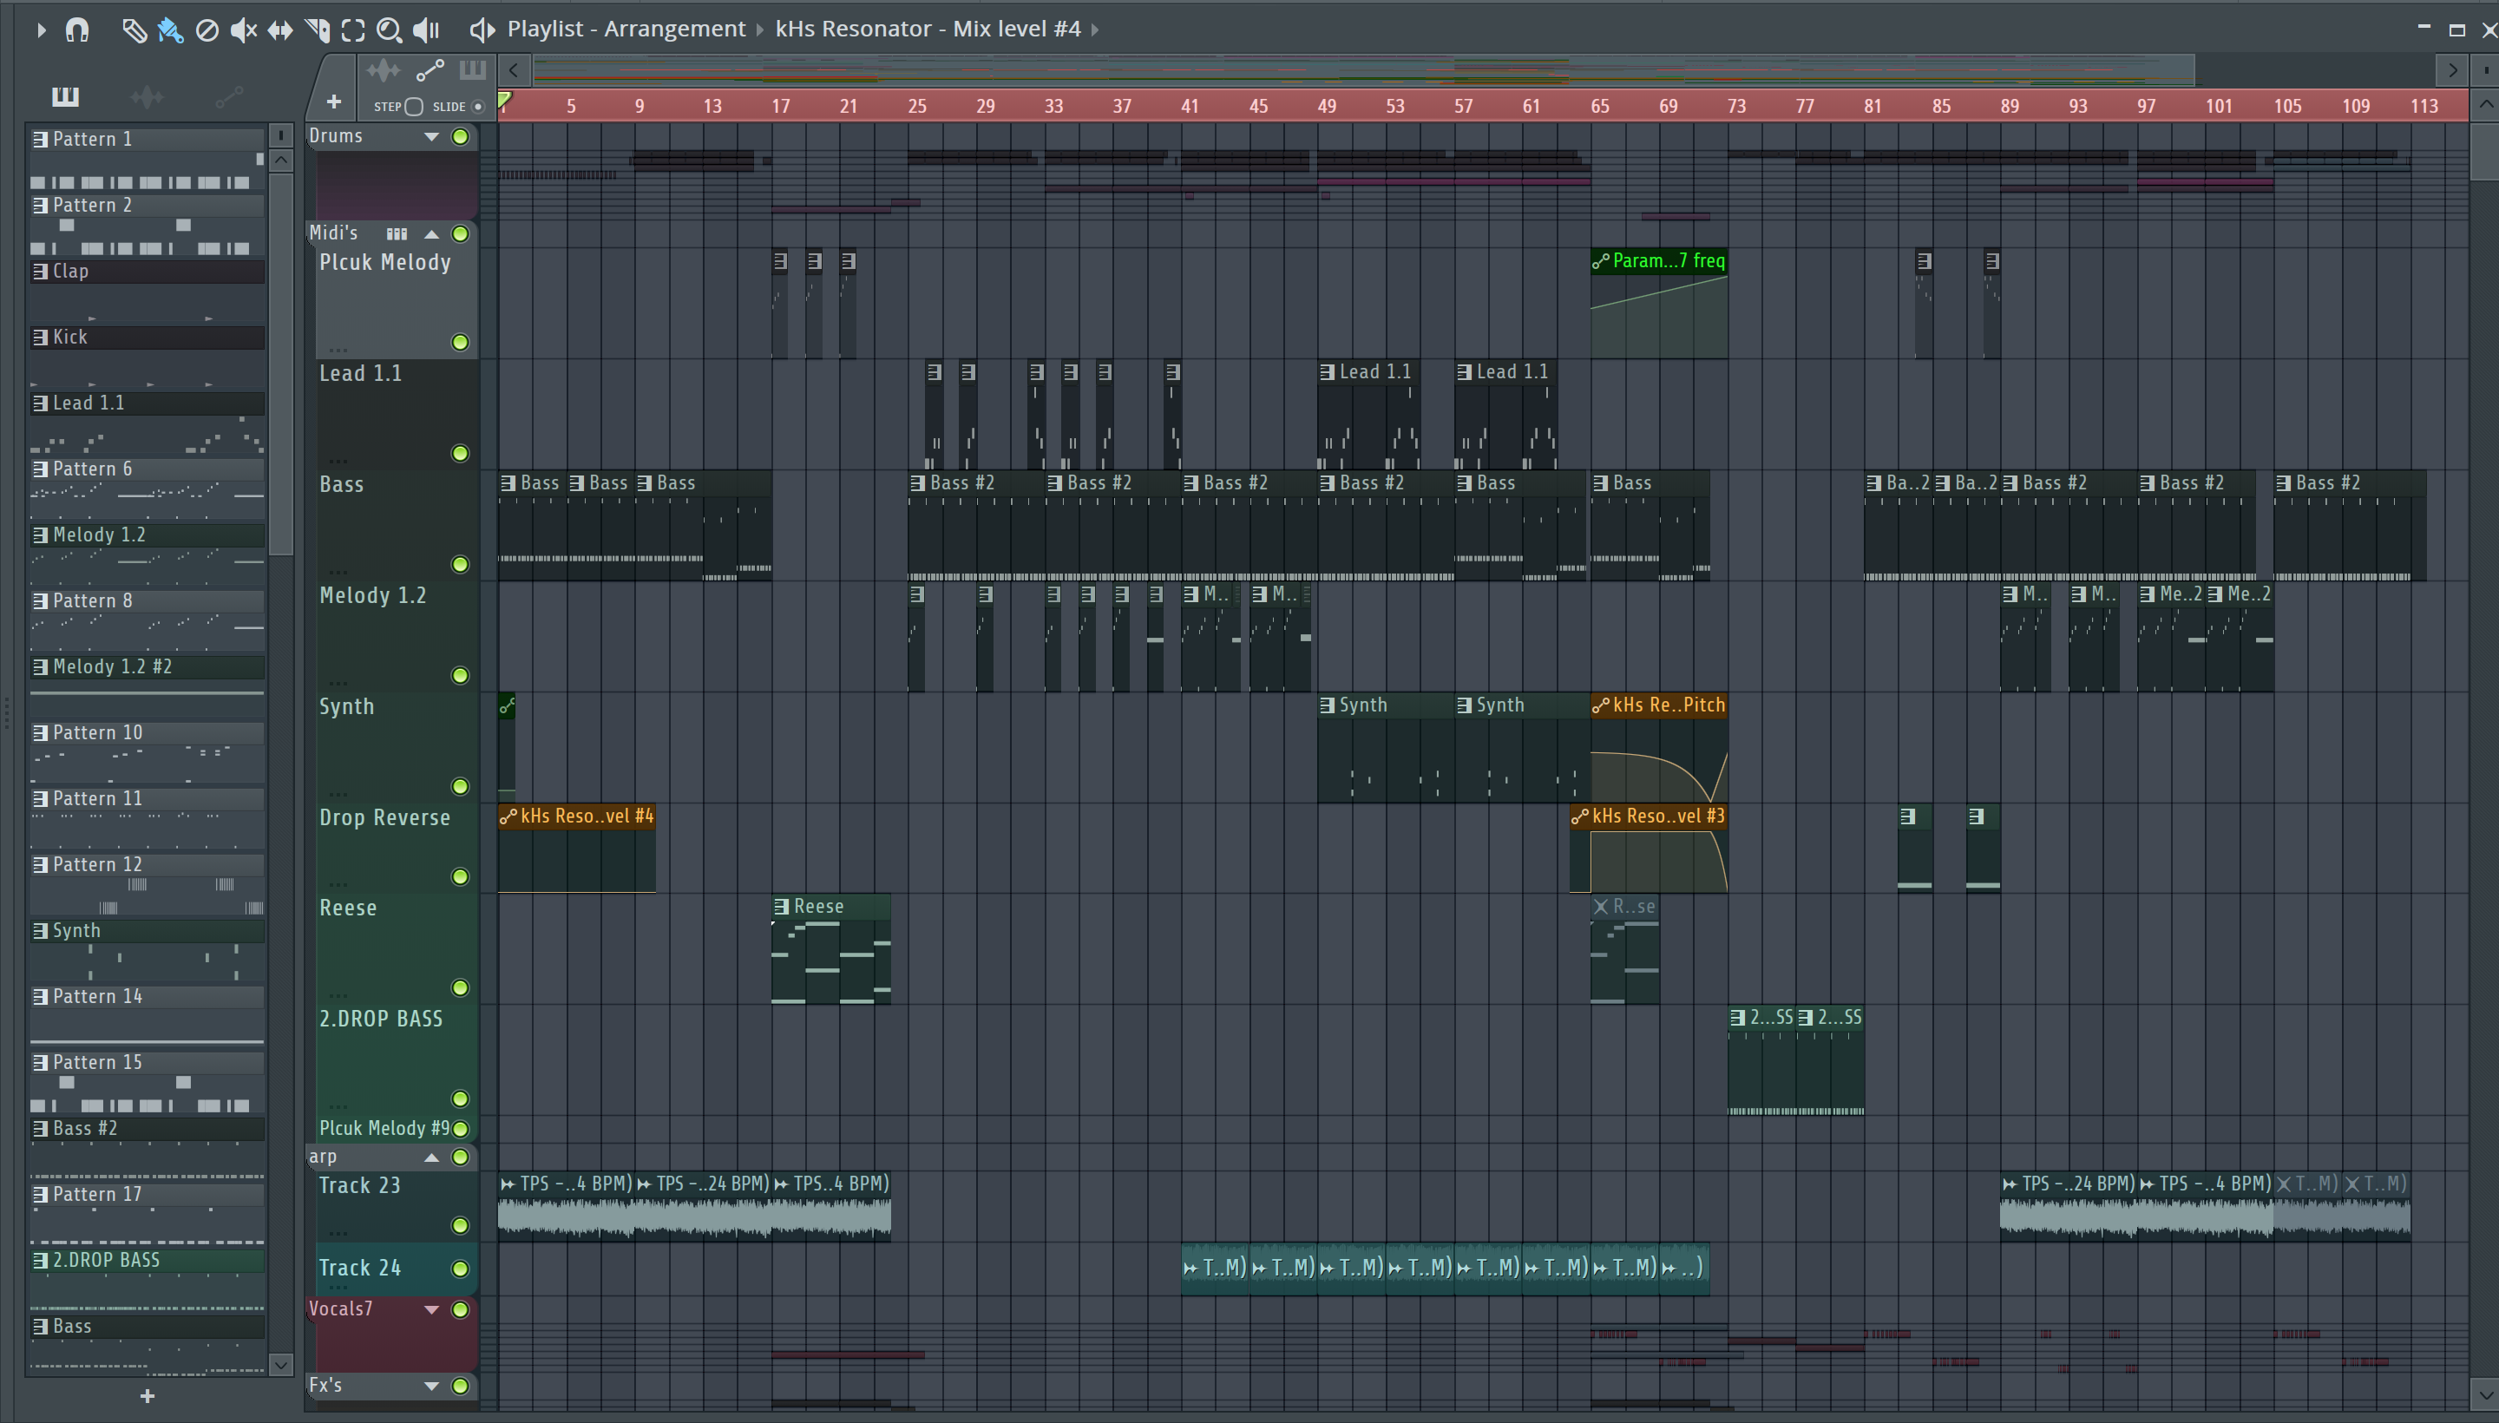Viewport: 2499px width, 1423px height.
Task: Expand the Drums group arrow
Action: pos(431,137)
